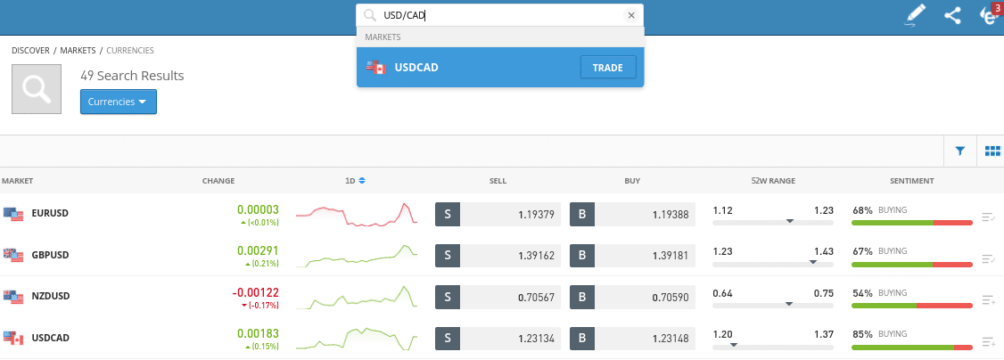Select USDCAD search suggestion

(500, 67)
